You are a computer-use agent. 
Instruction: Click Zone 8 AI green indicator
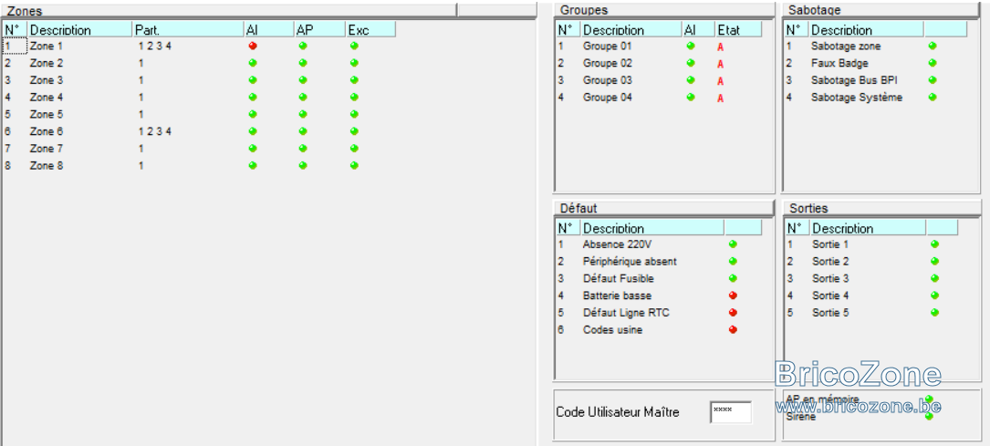(x=253, y=165)
